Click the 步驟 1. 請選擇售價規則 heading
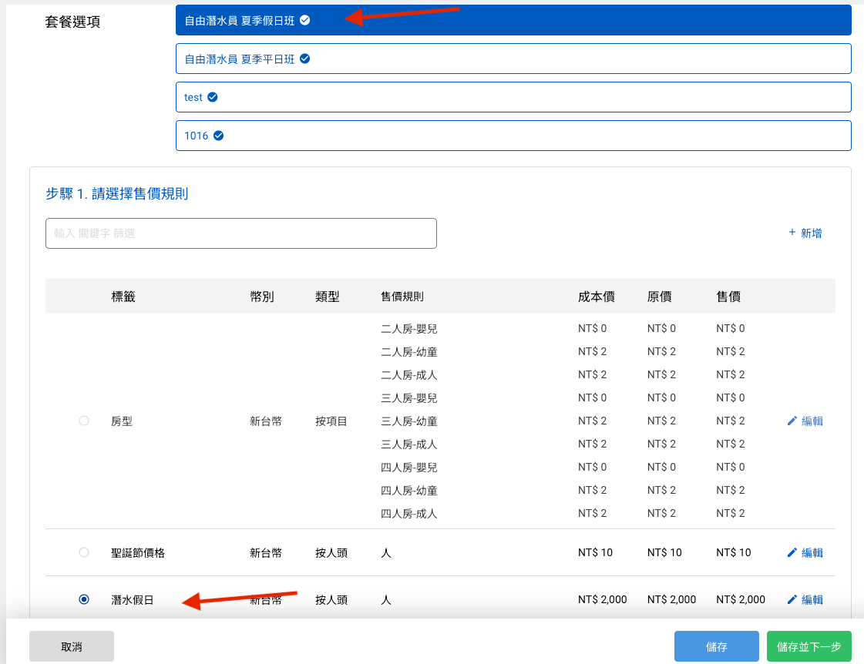This screenshot has width=864, height=664. pyautogui.click(x=117, y=194)
